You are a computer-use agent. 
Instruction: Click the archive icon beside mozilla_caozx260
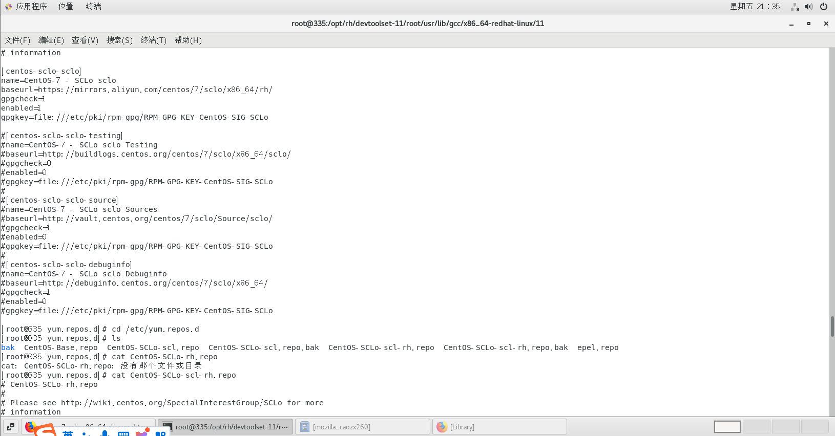(305, 427)
